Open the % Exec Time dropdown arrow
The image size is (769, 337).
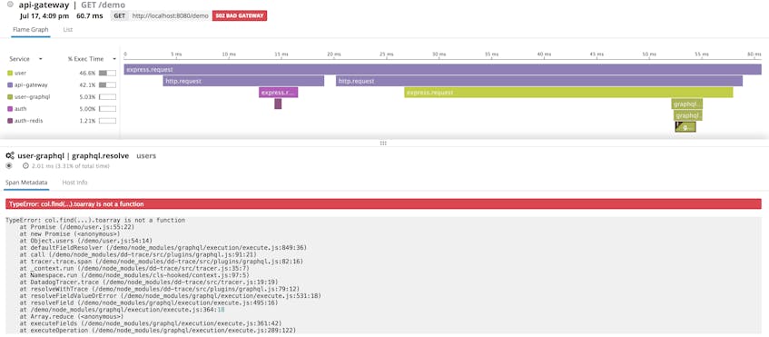click(114, 59)
